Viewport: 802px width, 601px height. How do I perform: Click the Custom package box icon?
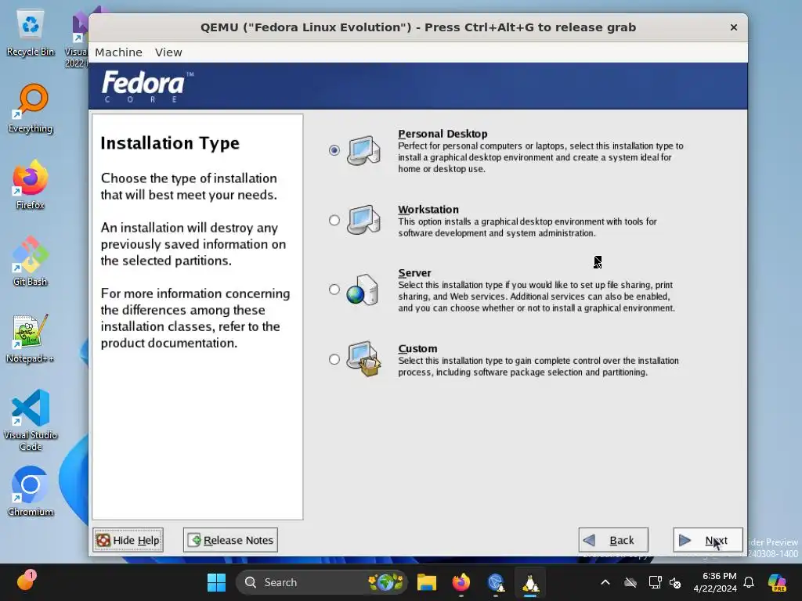(x=363, y=358)
